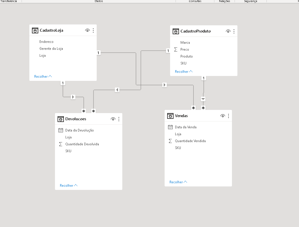Image resolution: width=299 pixels, height=227 pixels.
Task: Collapse the Devolucoes table with Recolher
Action: tap(68, 185)
